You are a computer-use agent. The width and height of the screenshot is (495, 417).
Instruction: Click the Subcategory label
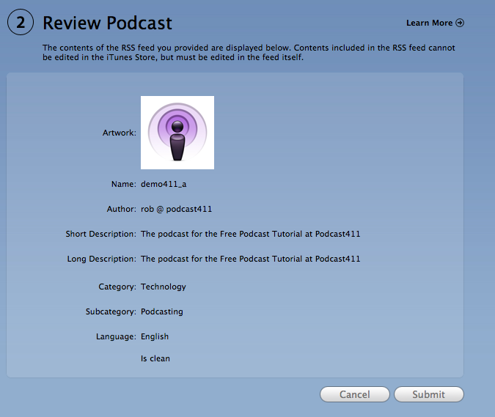click(x=111, y=311)
